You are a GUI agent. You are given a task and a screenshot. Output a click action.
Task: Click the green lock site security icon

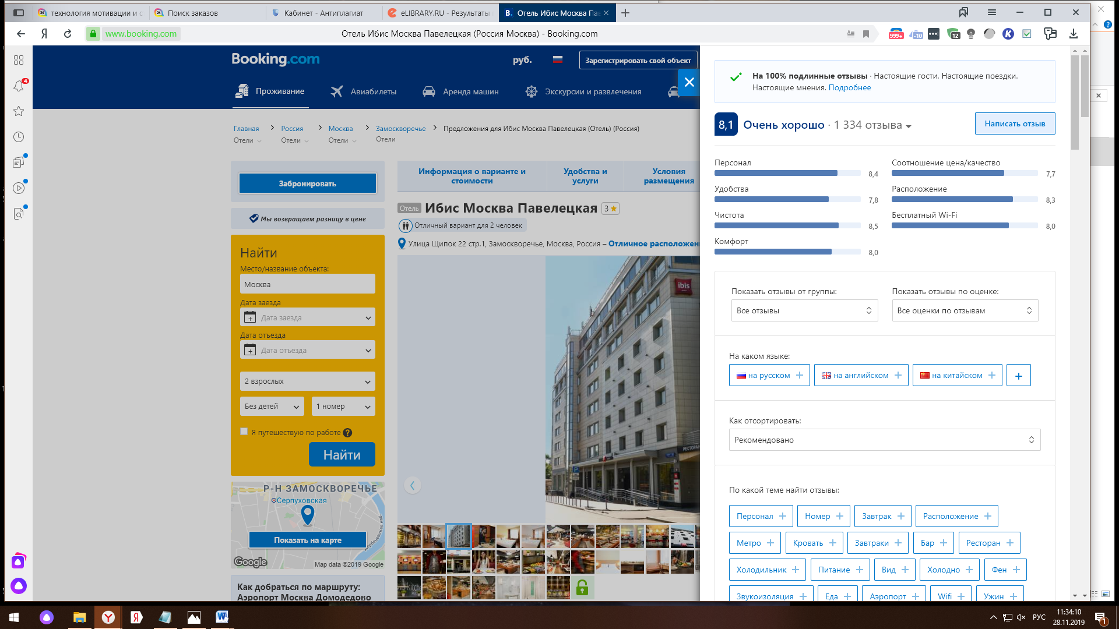click(93, 34)
